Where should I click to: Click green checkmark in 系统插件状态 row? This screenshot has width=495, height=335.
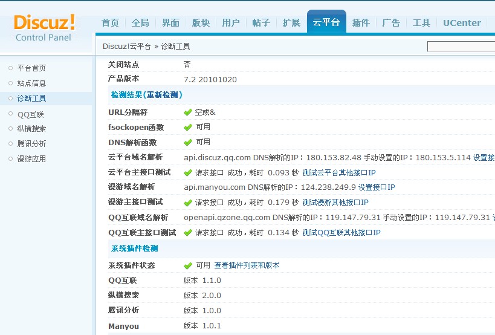coord(188,266)
